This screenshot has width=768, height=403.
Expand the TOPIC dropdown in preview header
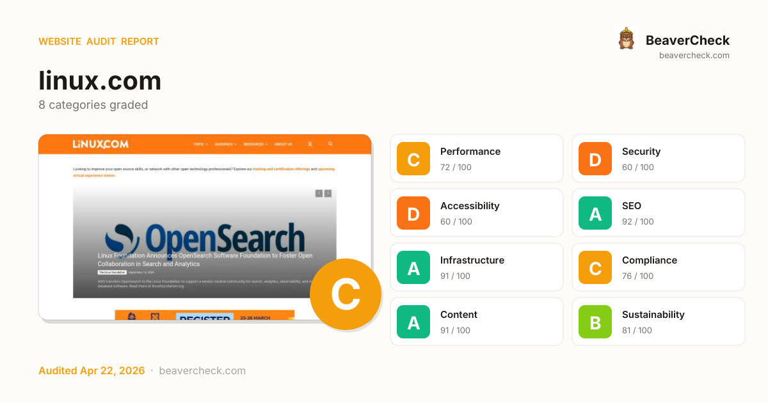[x=200, y=145]
